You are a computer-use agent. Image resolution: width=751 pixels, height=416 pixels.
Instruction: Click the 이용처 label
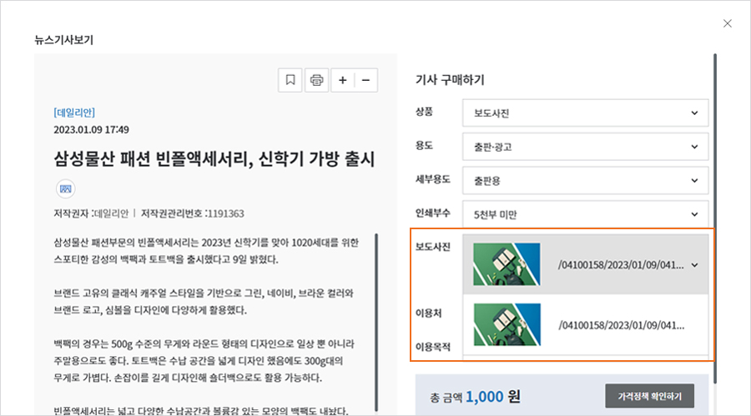pos(429,313)
